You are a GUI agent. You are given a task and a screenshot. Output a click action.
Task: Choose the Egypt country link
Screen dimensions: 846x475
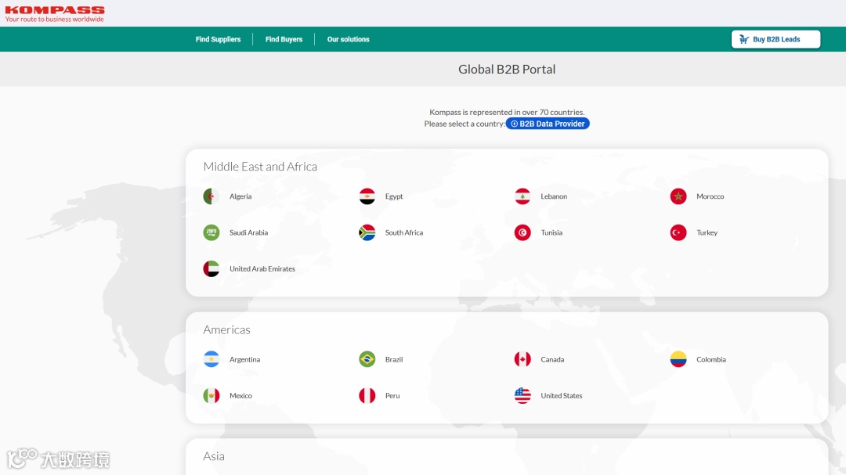(394, 196)
